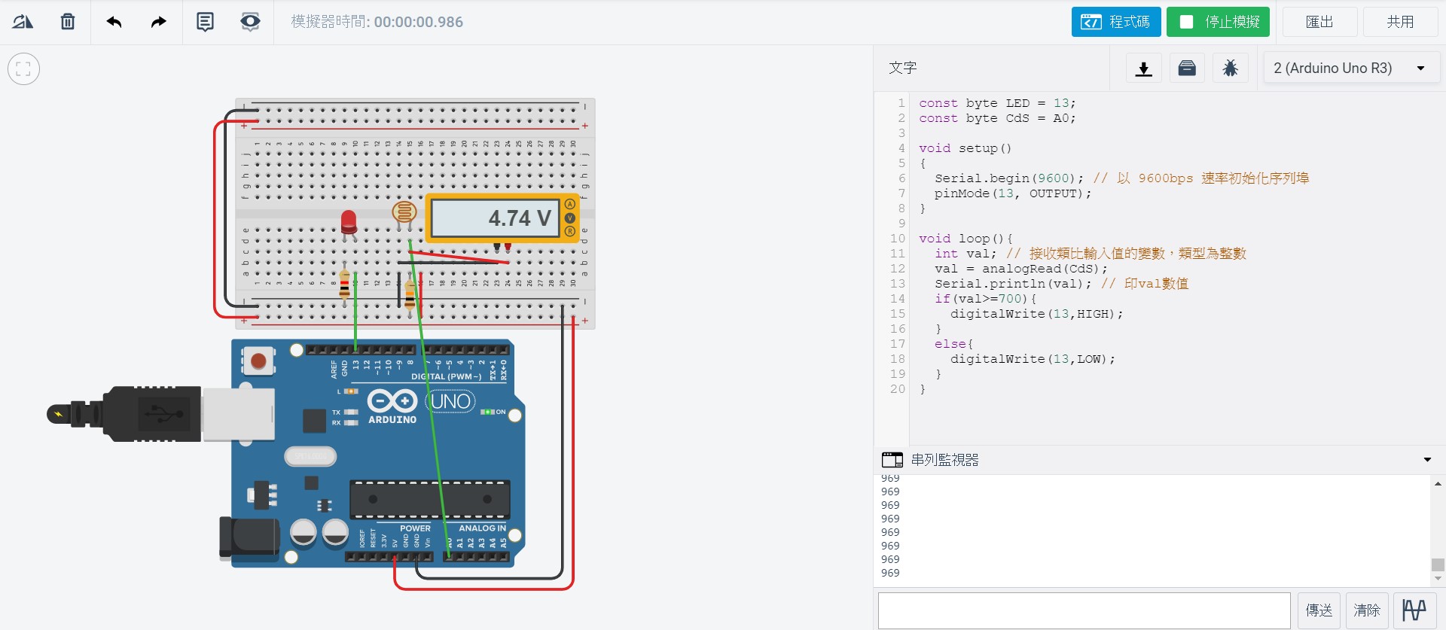Collapse the 串列監視器 serial monitor panel
Screen dimensions: 1446x630
tap(1427, 460)
